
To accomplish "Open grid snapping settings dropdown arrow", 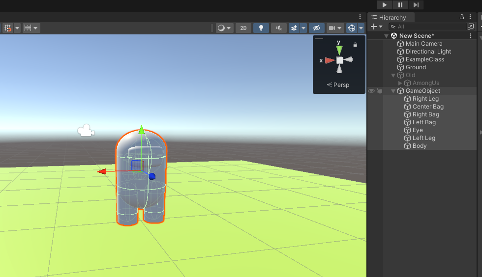I will [x=17, y=28].
